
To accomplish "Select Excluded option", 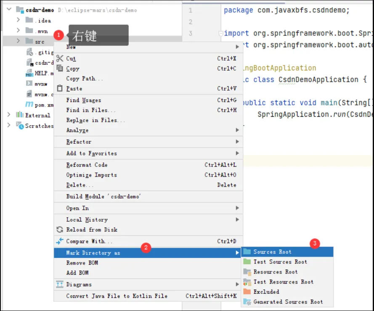I will pyautogui.click(x=287, y=292).
